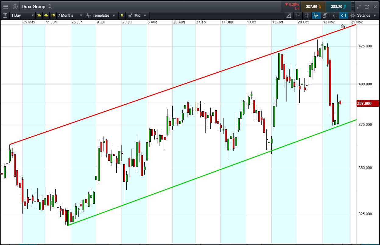Select the green lower channel trendline
Screen dimensions: 380x245
click(x=212, y=172)
